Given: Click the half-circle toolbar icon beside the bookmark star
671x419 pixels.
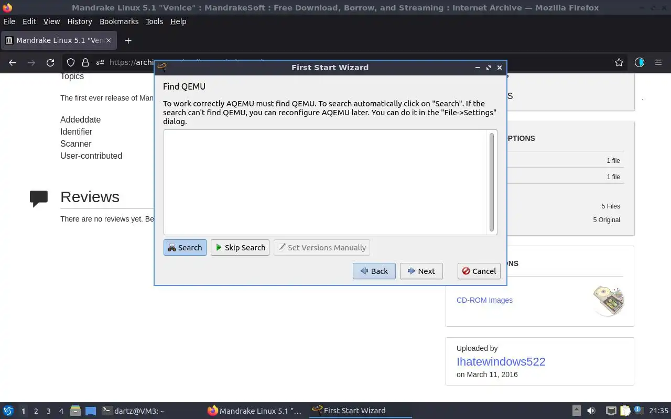Looking at the screenshot, I should coord(640,62).
